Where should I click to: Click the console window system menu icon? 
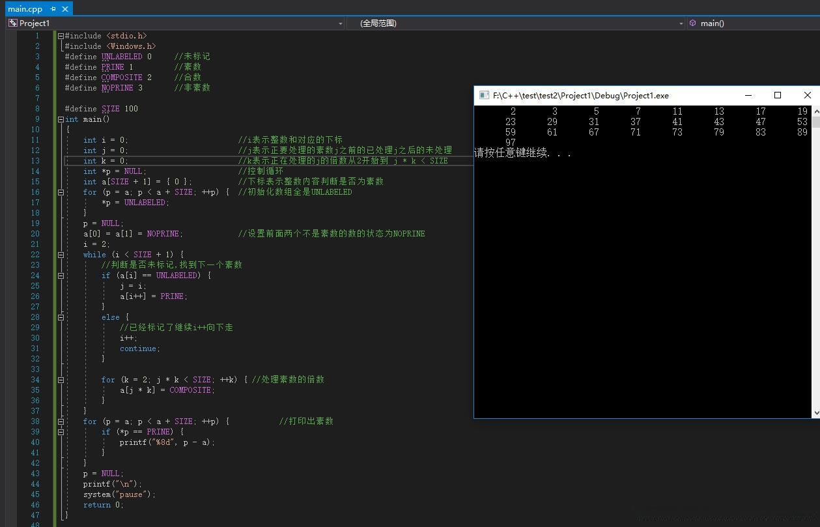click(484, 95)
